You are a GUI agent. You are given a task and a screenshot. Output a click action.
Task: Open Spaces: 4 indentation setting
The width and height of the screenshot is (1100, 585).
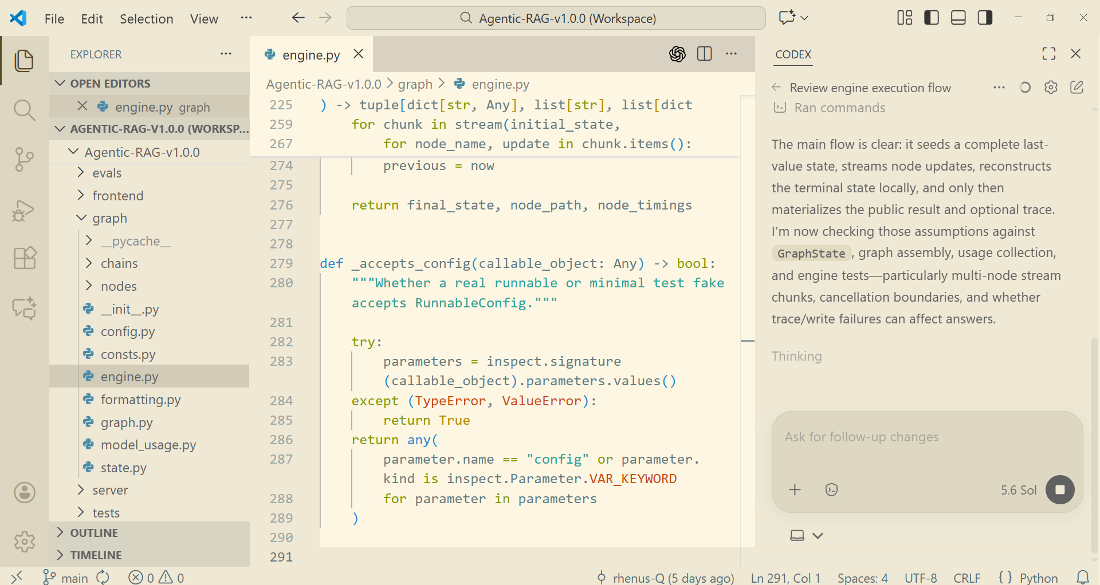(x=862, y=578)
